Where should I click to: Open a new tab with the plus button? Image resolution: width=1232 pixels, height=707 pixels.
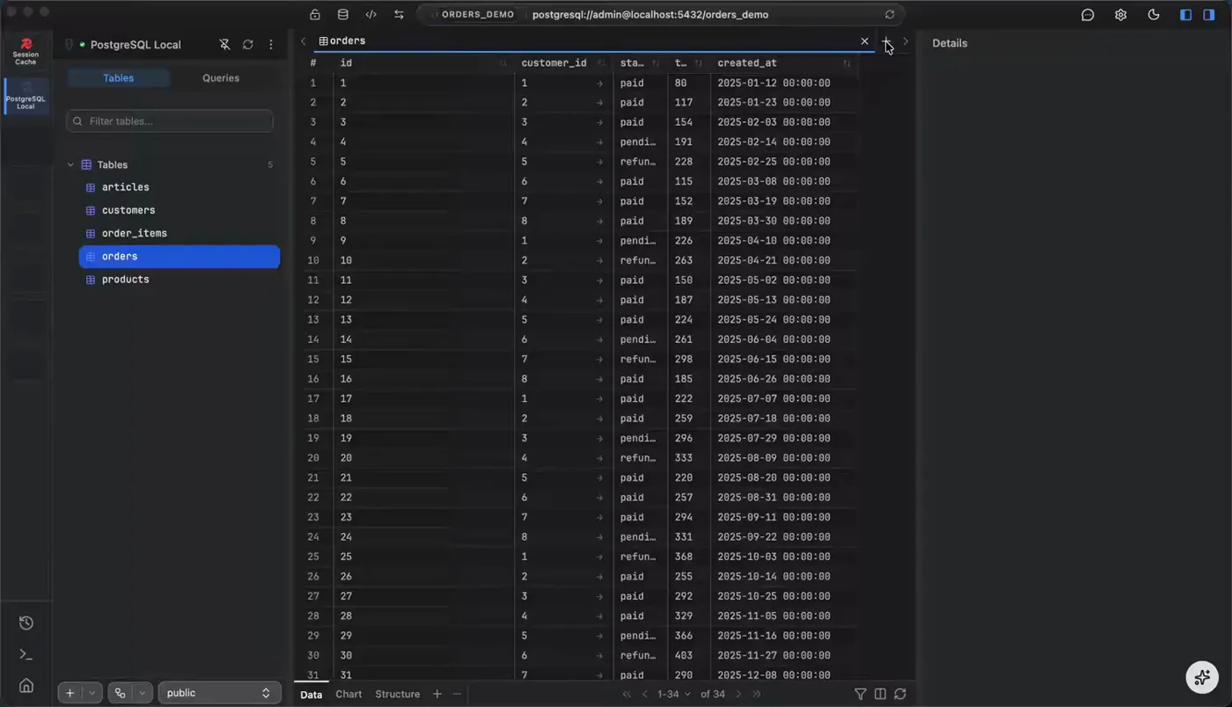pos(887,41)
